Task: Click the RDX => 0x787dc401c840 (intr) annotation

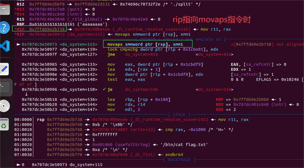Action: [257, 104]
